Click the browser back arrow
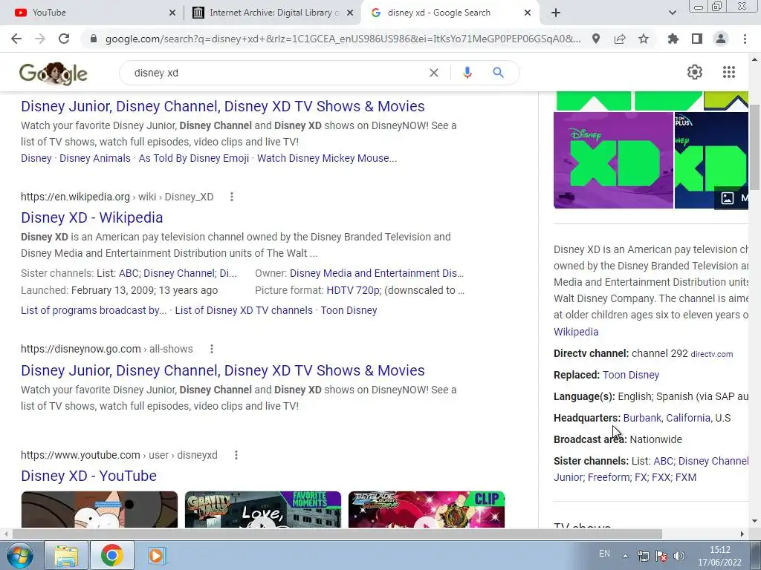This screenshot has height=570, width=761. coord(16,39)
